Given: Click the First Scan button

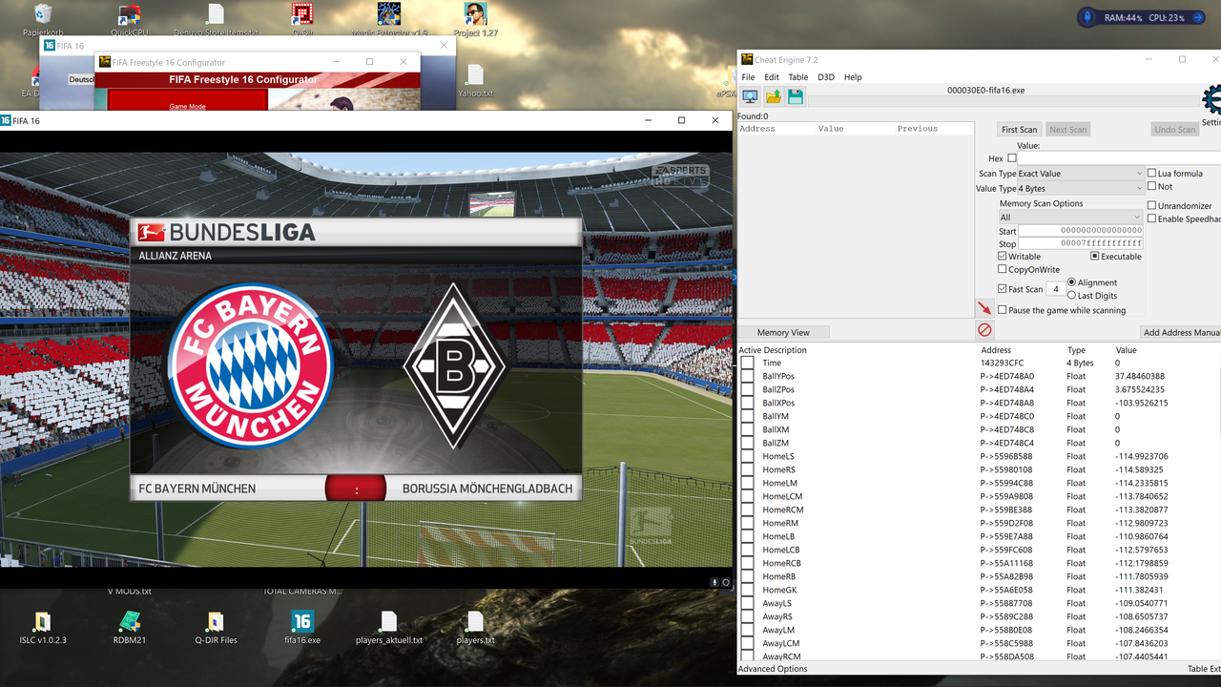Looking at the screenshot, I should click(x=1018, y=129).
